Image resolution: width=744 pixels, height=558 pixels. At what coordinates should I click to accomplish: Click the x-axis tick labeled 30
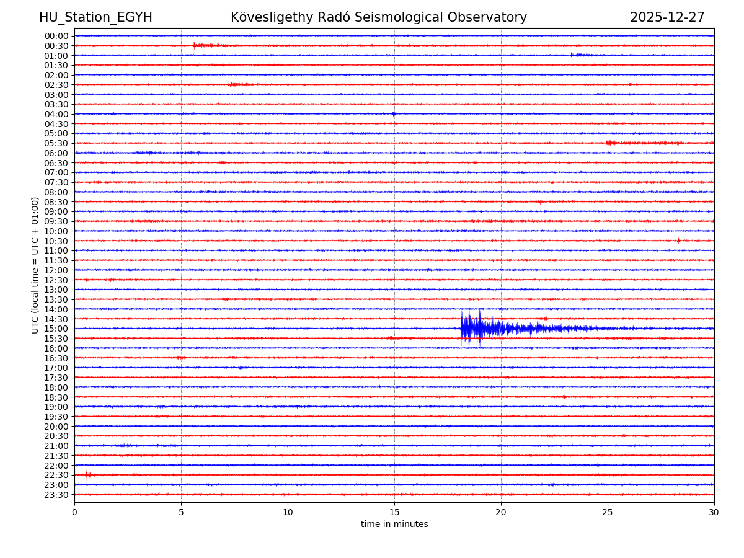(x=714, y=512)
